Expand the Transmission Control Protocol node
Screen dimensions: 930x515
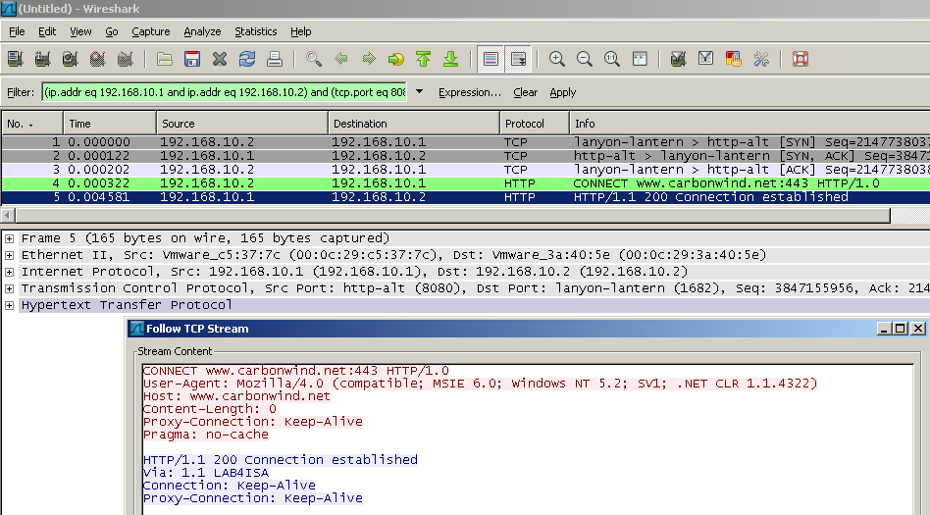coord(10,288)
